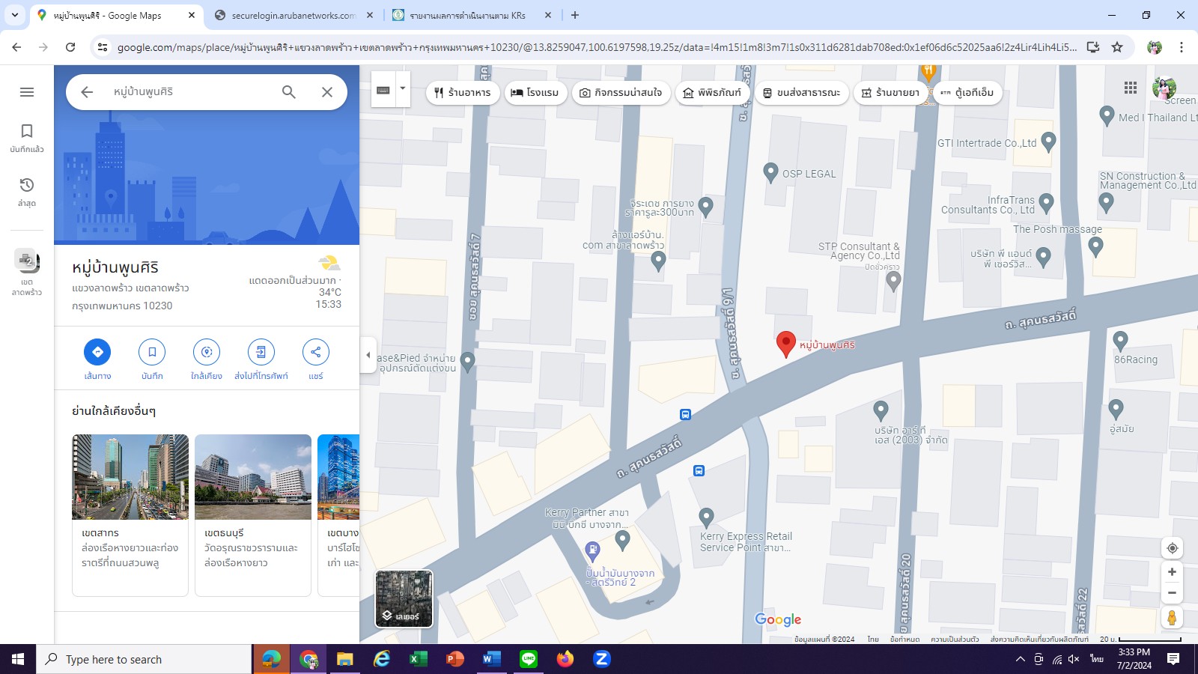Send to phone via ส่งไปที่โทรศัพท์ icon
1198x674 pixels.
(x=261, y=352)
